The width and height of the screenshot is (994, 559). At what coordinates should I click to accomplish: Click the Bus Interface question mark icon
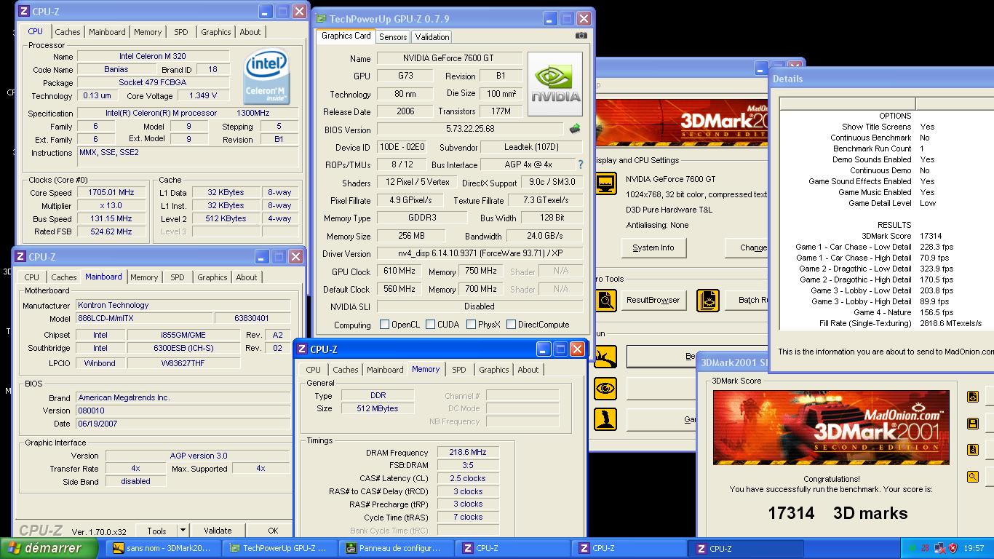pyautogui.click(x=580, y=164)
